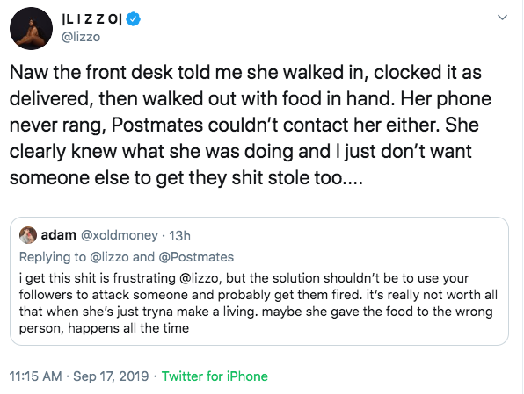Open Lizzo's profile picture avatar
This screenshot has width=524, height=394.
point(31,28)
